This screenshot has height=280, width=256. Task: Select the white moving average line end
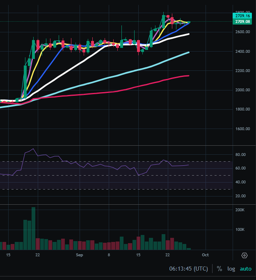(188, 34)
